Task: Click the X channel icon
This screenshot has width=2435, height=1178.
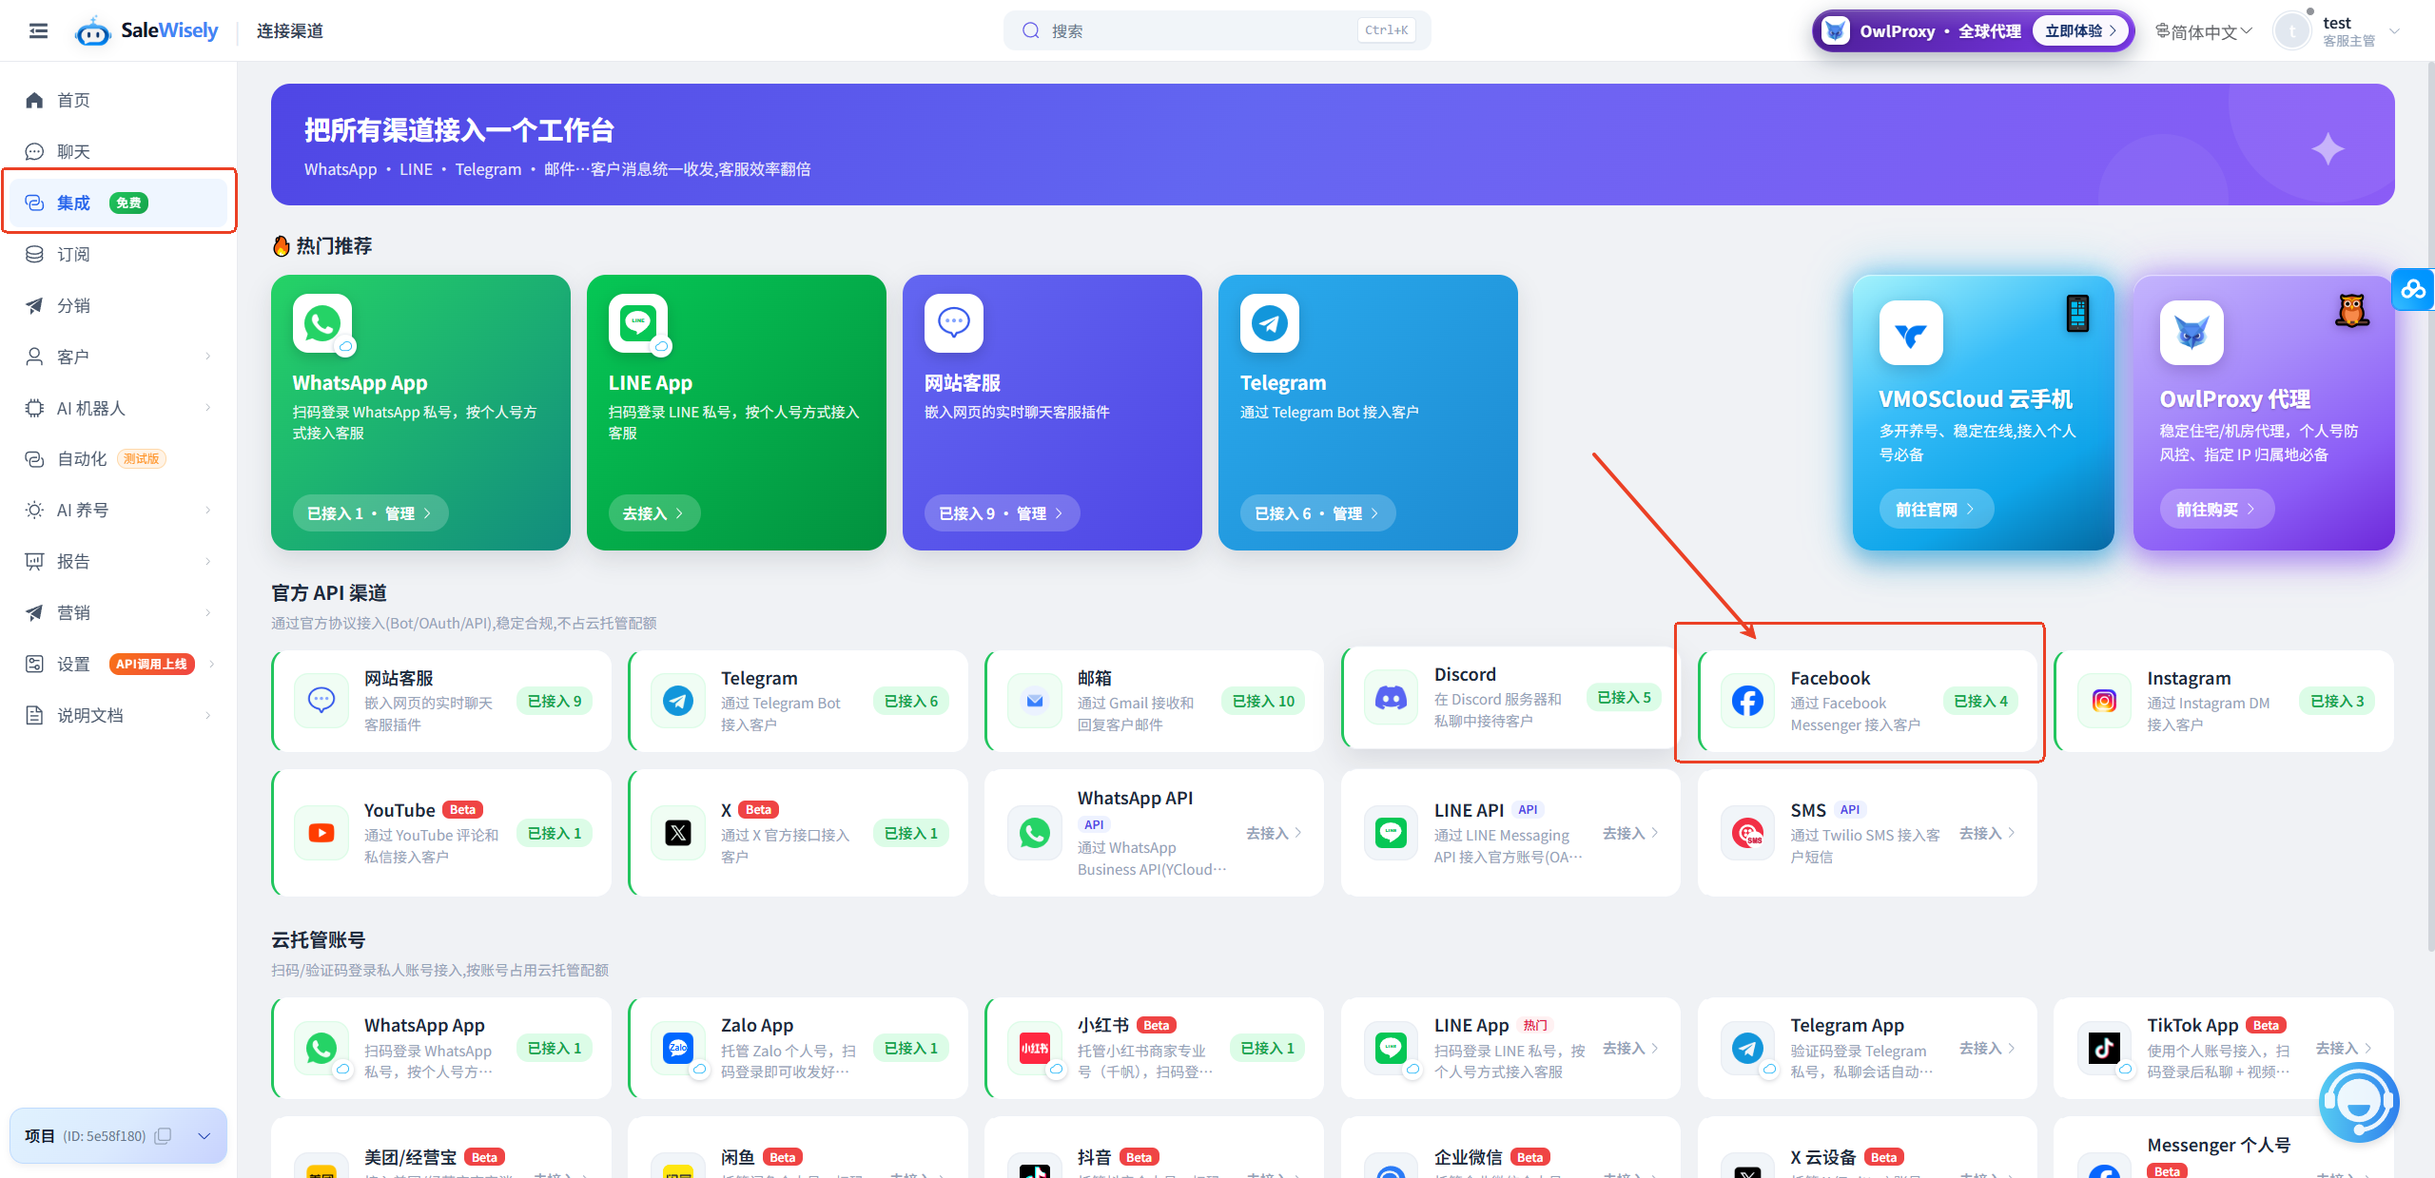Action: tap(678, 834)
